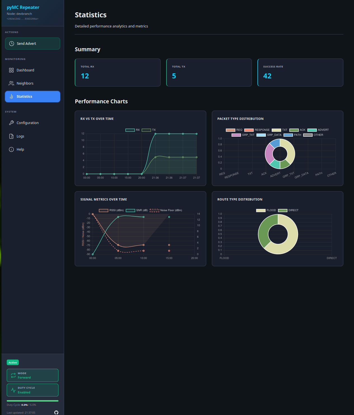Screen dimensions: 354x415
Task: Toggle the RX series in chart legend
Action: click(x=133, y=130)
